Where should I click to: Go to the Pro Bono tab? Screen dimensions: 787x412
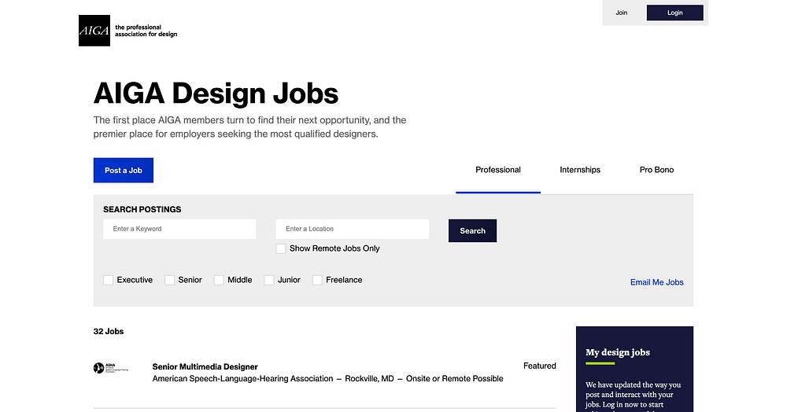coord(656,170)
